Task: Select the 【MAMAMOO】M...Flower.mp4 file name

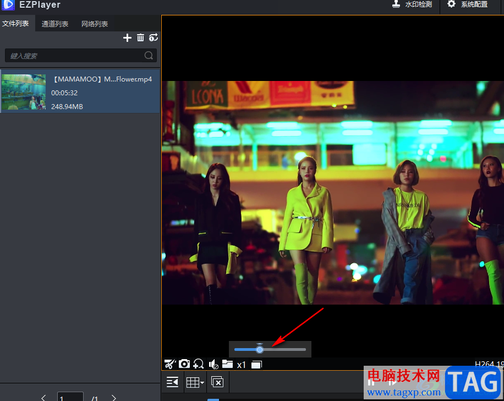Action: [x=102, y=79]
